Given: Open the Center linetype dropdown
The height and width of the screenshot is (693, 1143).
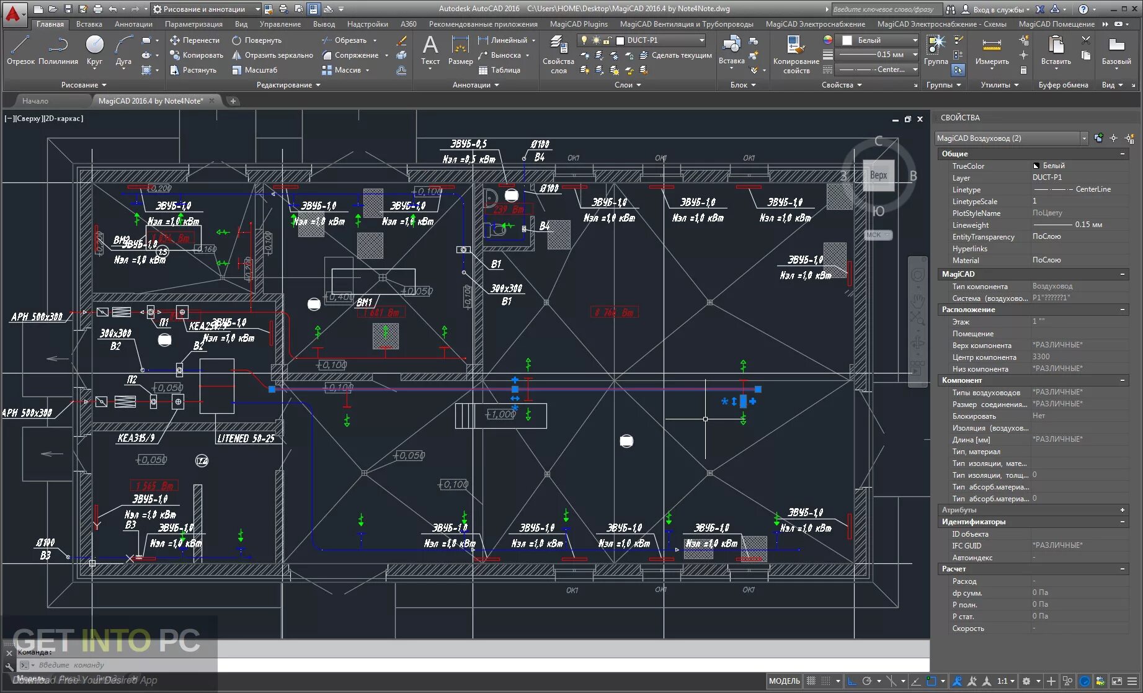Looking at the screenshot, I should coord(876,69).
